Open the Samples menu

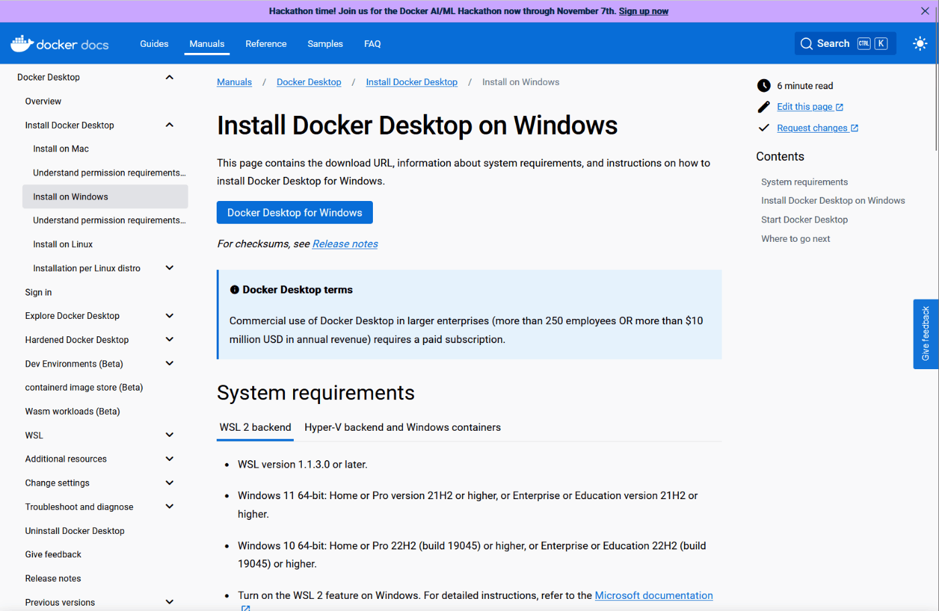(325, 44)
